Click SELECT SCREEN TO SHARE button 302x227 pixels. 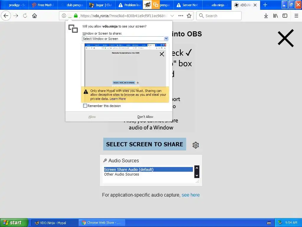pyautogui.click(x=145, y=144)
